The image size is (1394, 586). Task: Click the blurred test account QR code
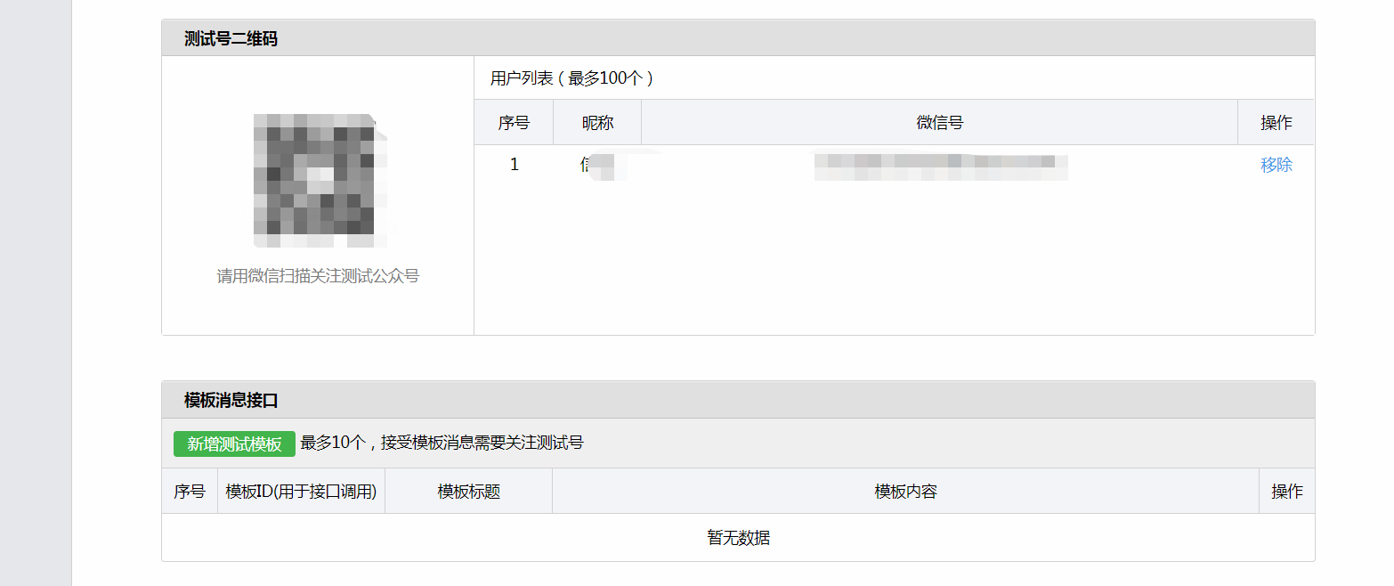pyautogui.click(x=320, y=181)
